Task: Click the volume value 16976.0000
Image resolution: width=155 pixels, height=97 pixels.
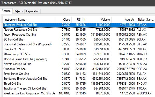Action: 103,93
